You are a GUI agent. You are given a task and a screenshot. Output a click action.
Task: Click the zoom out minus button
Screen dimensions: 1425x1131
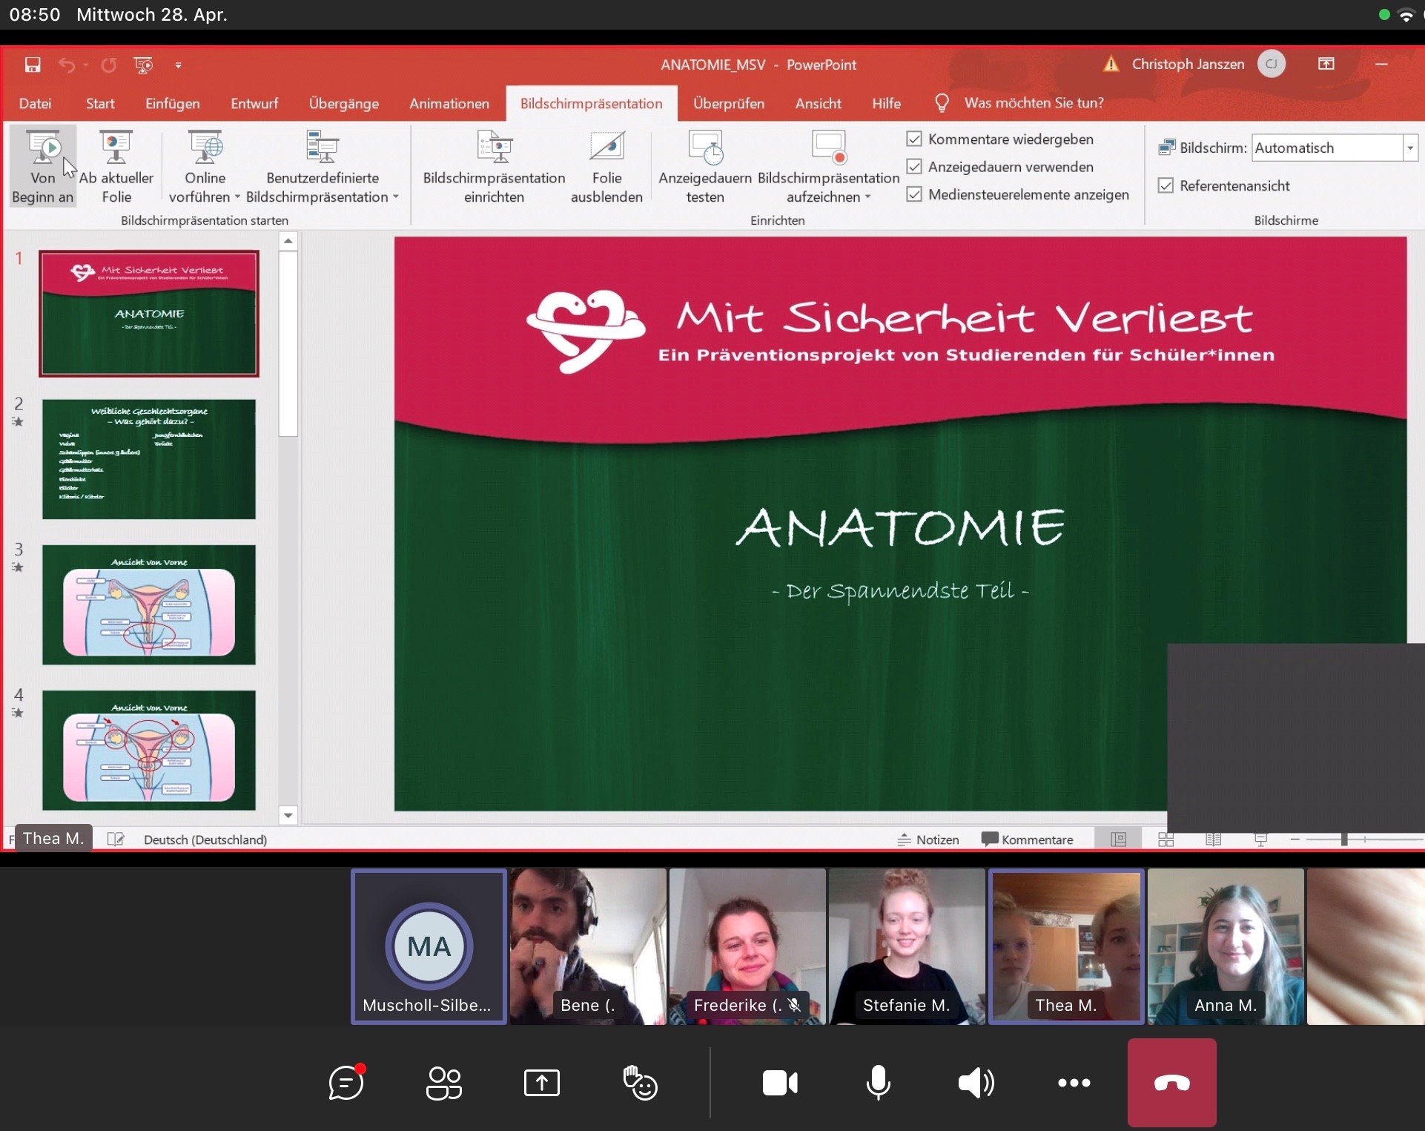tap(1295, 839)
